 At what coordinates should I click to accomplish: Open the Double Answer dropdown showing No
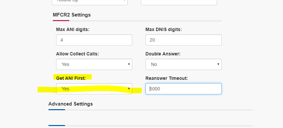[183, 64]
